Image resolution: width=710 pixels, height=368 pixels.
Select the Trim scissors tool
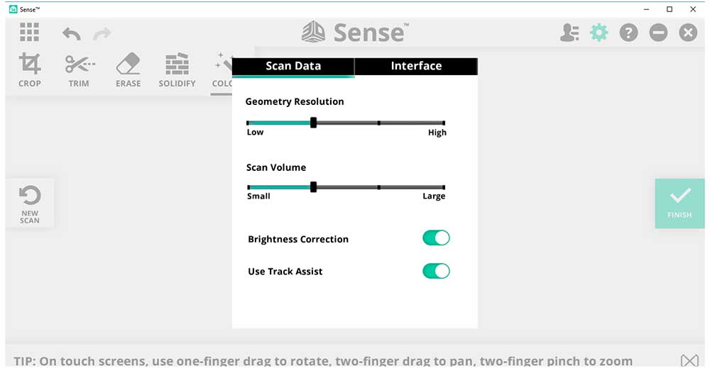point(79,70)
